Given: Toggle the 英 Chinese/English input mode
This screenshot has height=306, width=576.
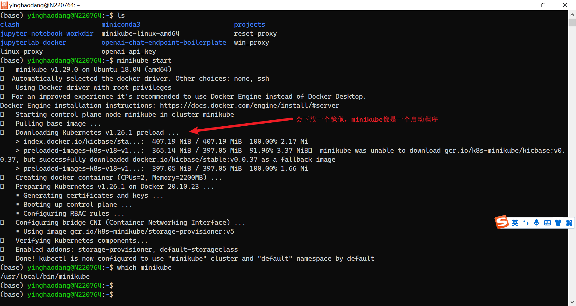Looking at the screenshot, I should [x=515, y=223].
